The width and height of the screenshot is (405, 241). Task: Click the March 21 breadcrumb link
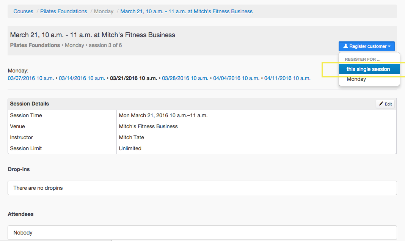[186, 11]
